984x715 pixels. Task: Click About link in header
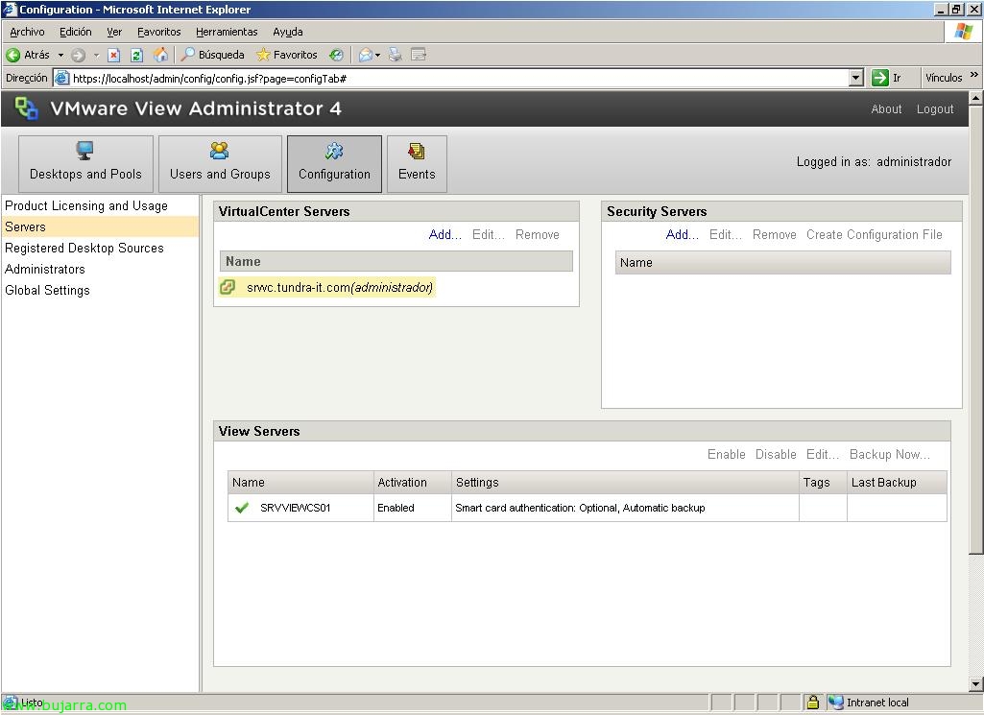coord(886,109)
